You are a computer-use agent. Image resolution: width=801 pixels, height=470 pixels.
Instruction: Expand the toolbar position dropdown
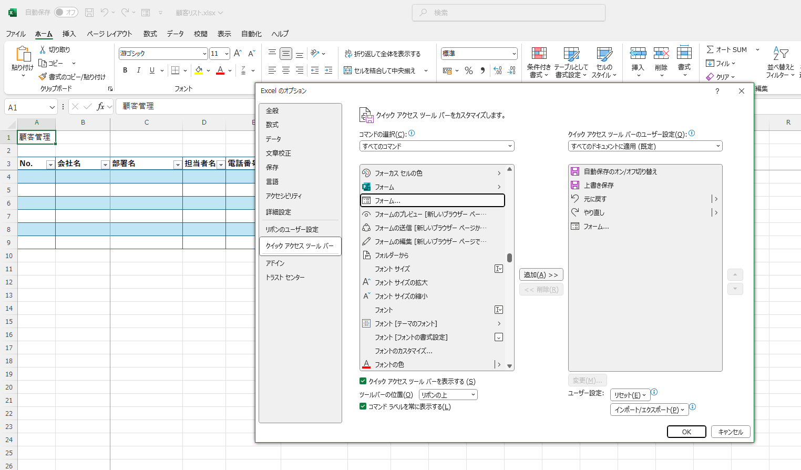448,395
